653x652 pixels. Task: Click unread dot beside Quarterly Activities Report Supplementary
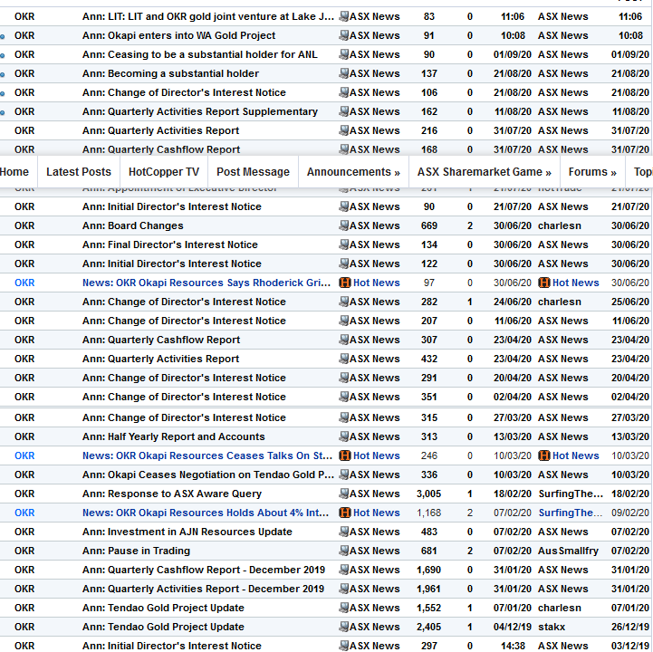pyautogui.click(x=2, y=112)
